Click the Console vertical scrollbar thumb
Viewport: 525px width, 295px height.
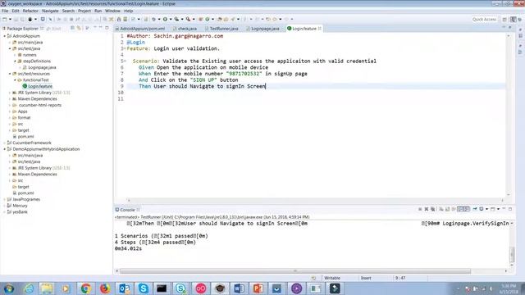(x=512, y=254)
